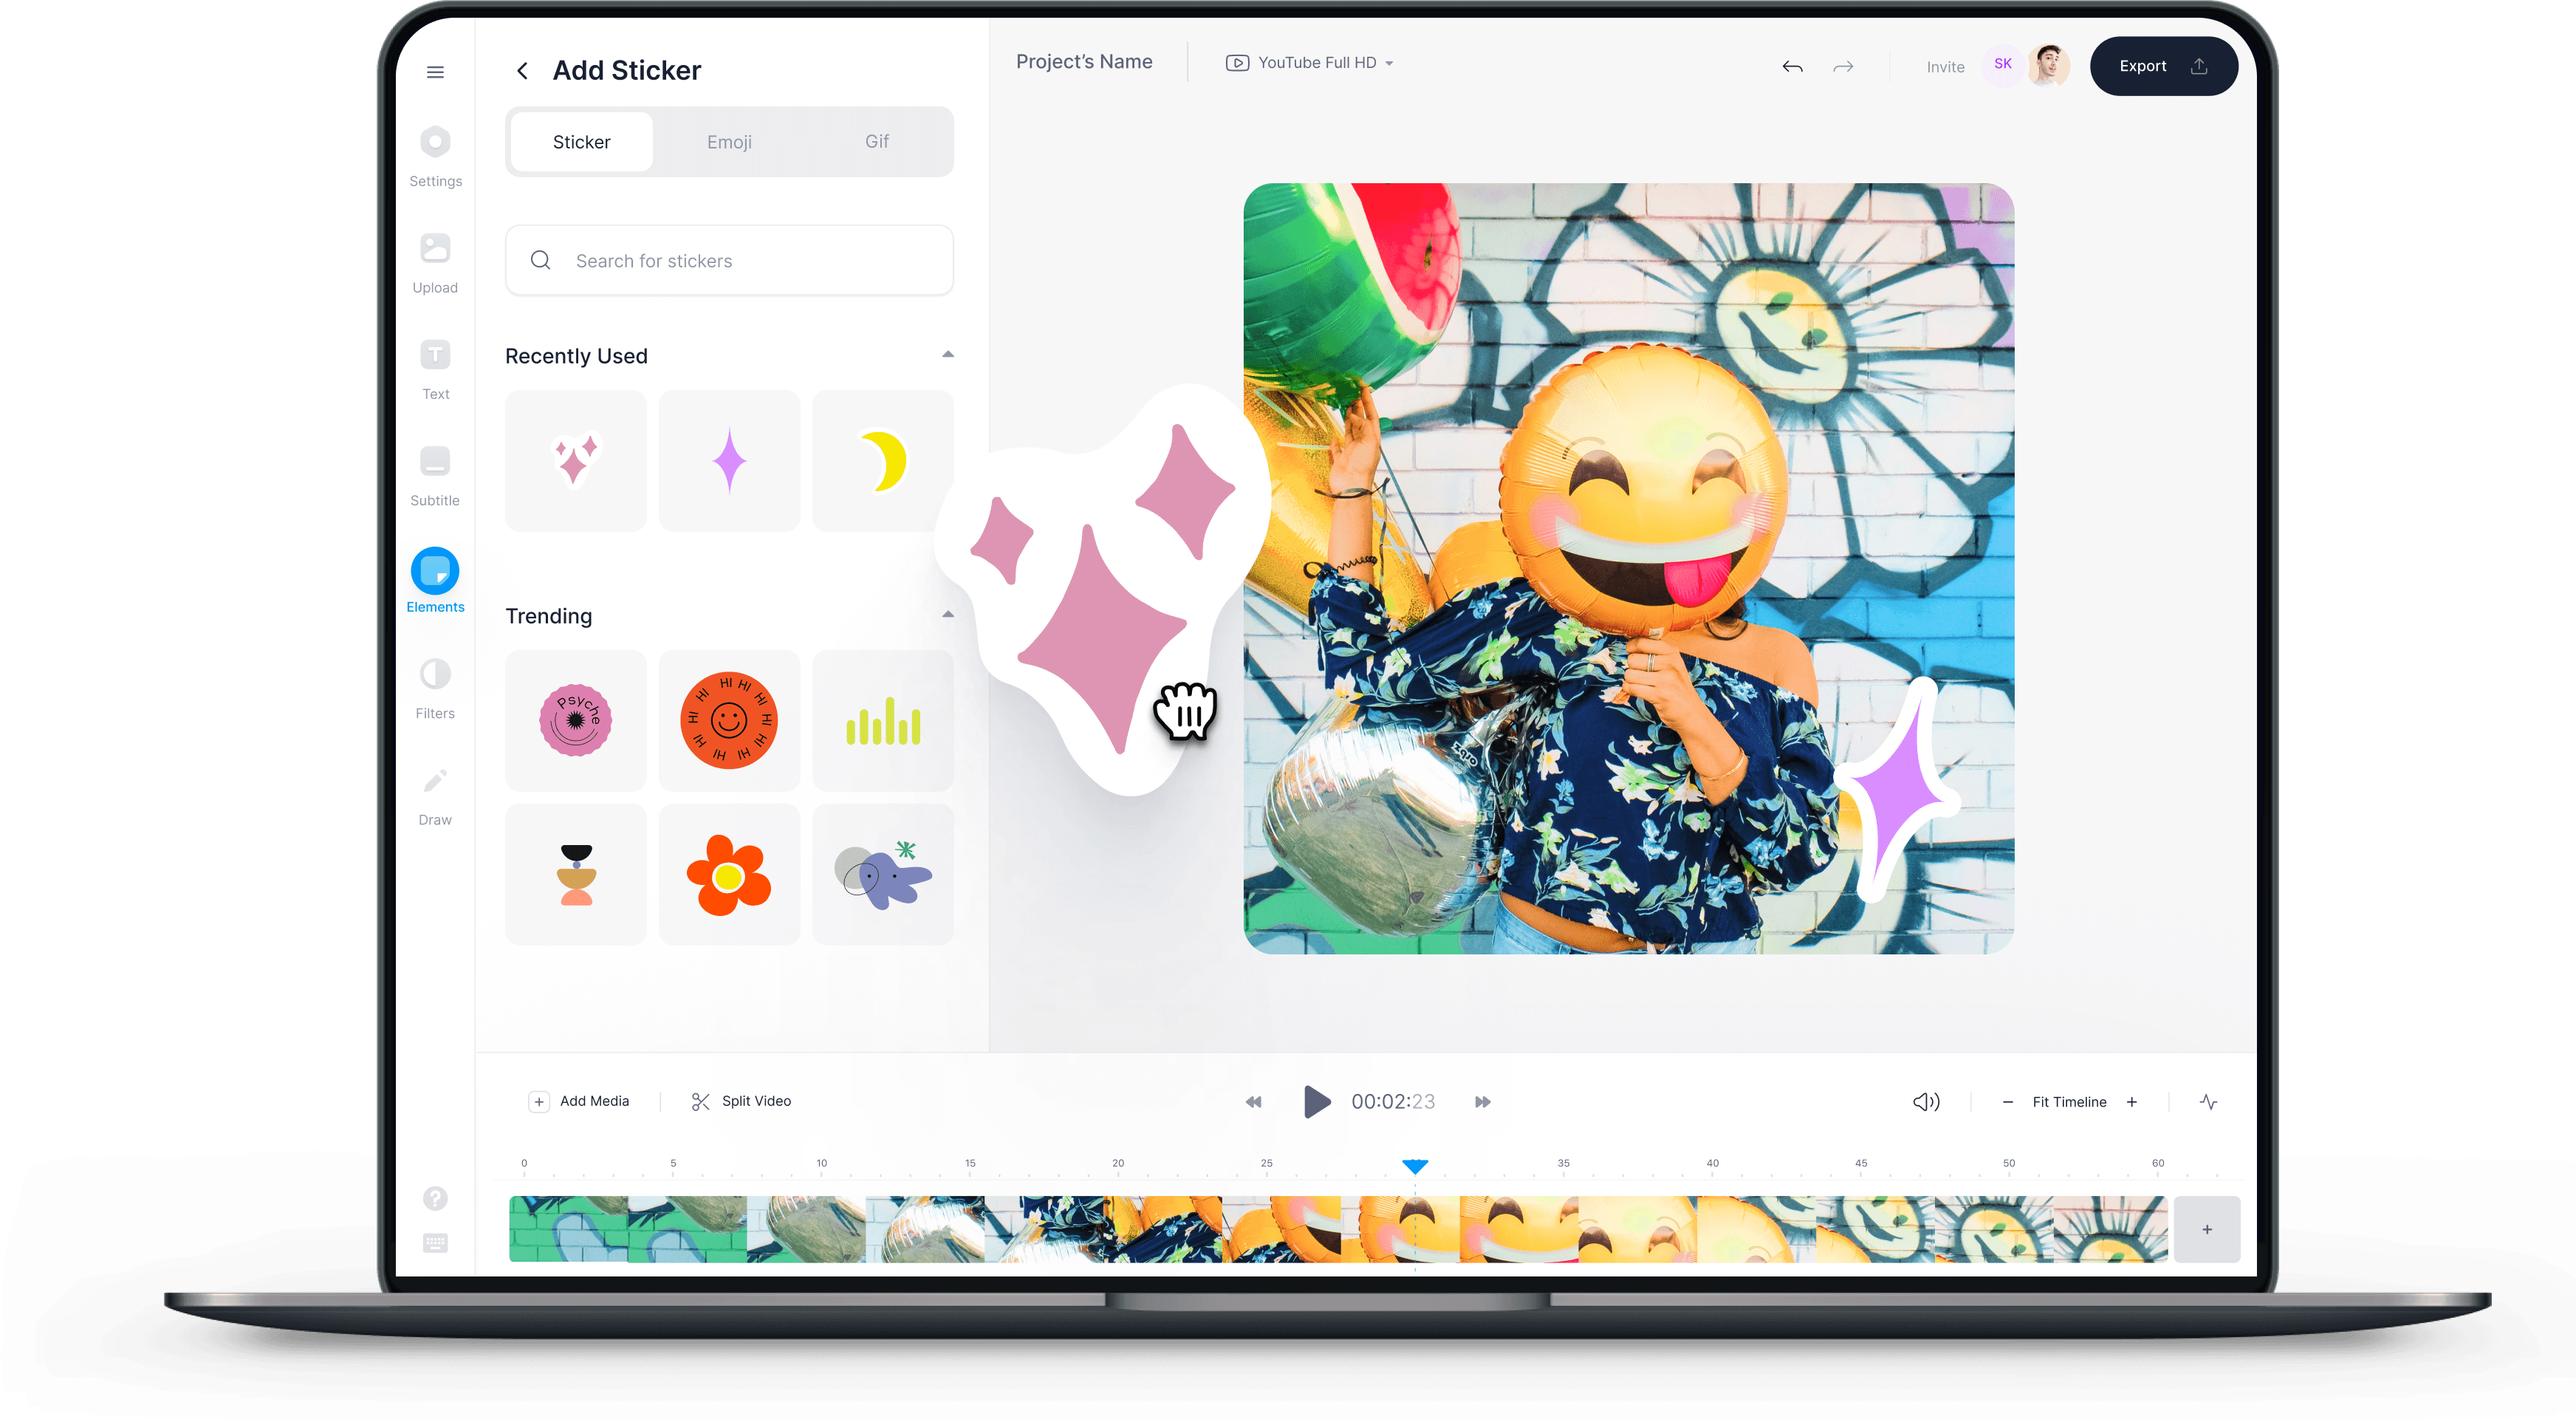Collapse the Recently Used section
The image size is (2576, 1422).
pyautogui.click(x=948, y=354)
